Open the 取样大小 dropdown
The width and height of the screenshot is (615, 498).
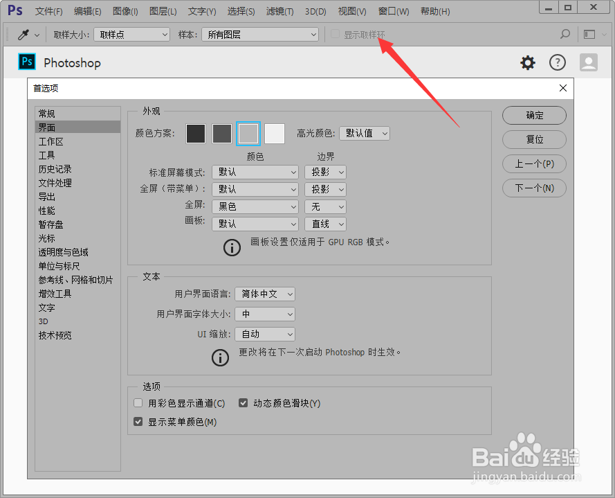pyautogui.click(x=131, y=35)
